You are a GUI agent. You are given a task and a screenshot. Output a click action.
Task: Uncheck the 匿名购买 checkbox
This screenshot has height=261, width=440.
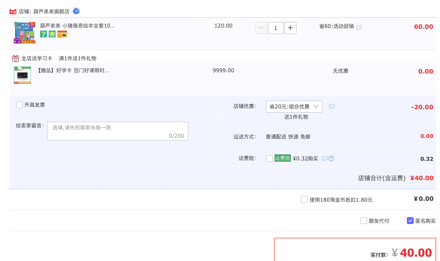[x=410, y=221]
